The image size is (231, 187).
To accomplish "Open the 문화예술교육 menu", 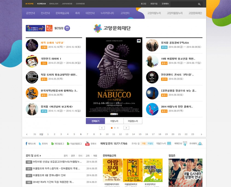I will coord(62,13).
